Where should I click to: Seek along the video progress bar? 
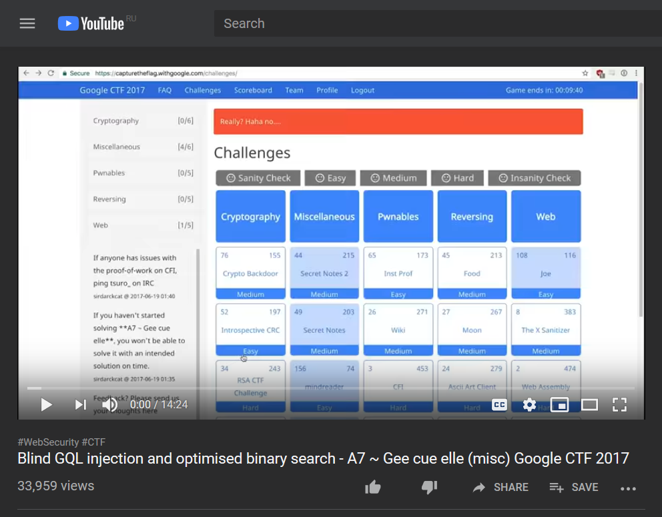click(x=331, y=388)
